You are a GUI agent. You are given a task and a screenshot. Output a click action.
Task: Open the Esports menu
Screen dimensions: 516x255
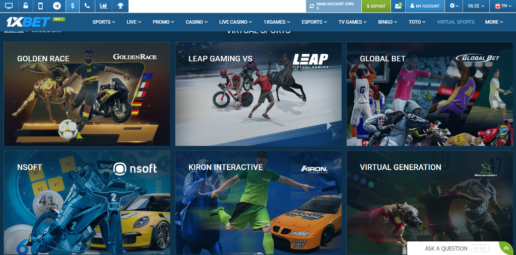(314, 22)
